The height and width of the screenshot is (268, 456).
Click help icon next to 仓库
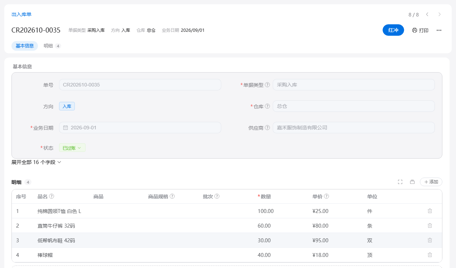pyautogui.click(x=267, y=106)
